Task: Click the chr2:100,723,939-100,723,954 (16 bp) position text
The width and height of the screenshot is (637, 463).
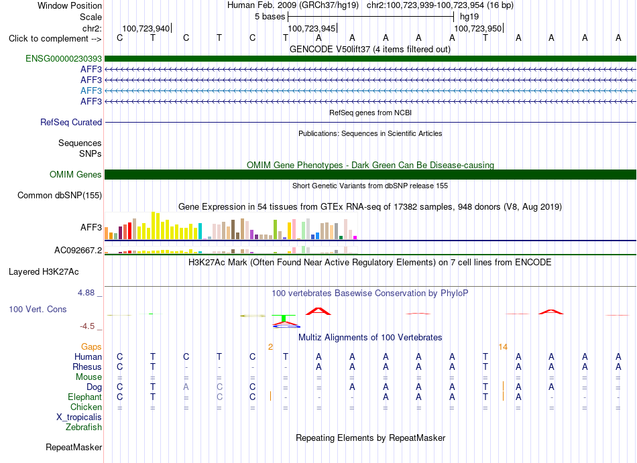Action: click(440, 5)
